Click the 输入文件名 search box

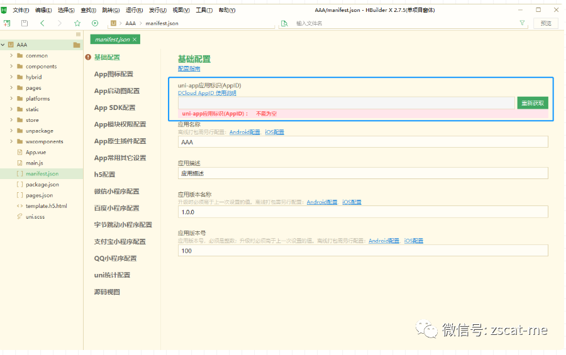[x=404, y=23]
